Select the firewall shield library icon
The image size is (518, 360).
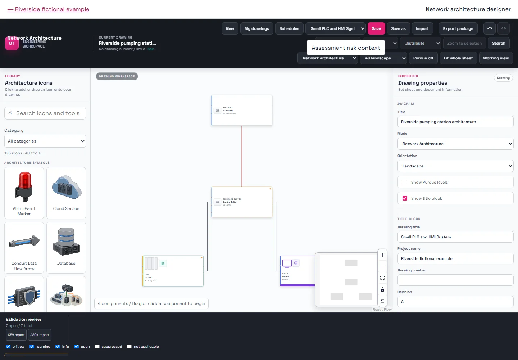click(24, 295)
